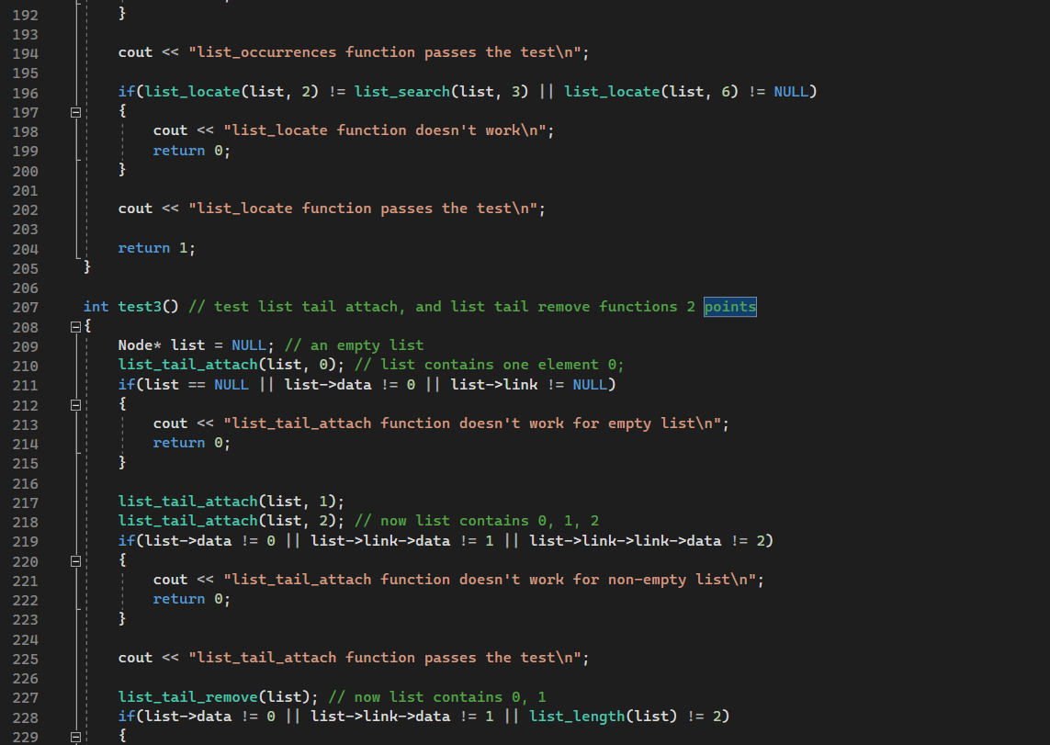This screenshot has width=1050, height=745.
Task: Click the highlighted word points on line 207
Action: (x=729, y=306)
